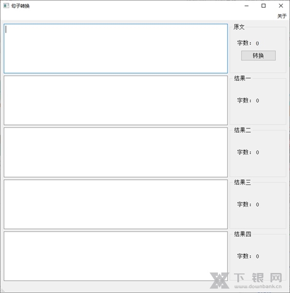
Task: Click the 结果三 group label
Action: [x=242, y=182]
